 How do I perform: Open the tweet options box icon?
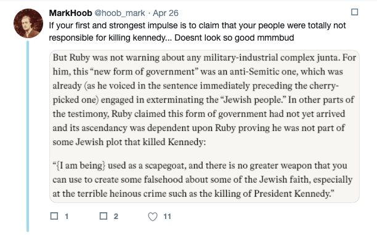[354, 12]
